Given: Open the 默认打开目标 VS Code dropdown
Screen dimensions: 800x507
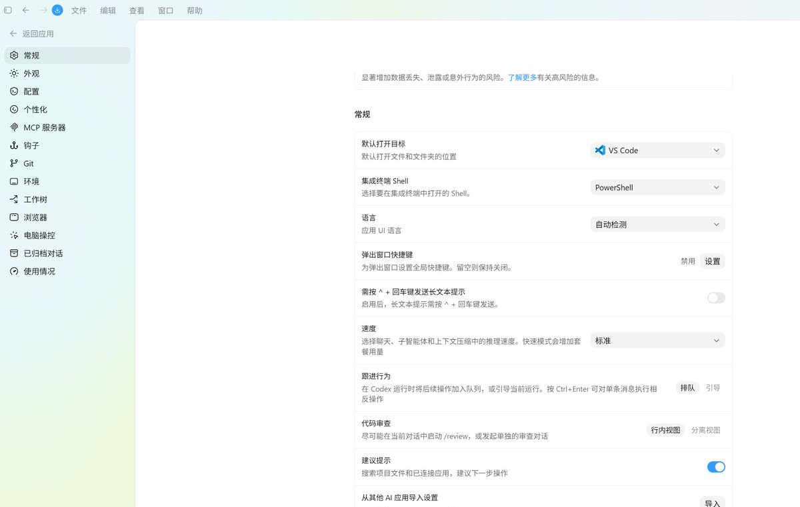Looking at the screenshot, I should pyautogui.click(x=657, y=151).
